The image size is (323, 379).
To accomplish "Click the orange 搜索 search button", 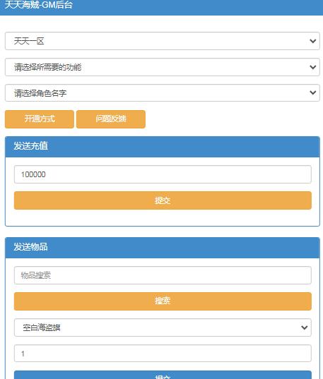I will point(163,301).
